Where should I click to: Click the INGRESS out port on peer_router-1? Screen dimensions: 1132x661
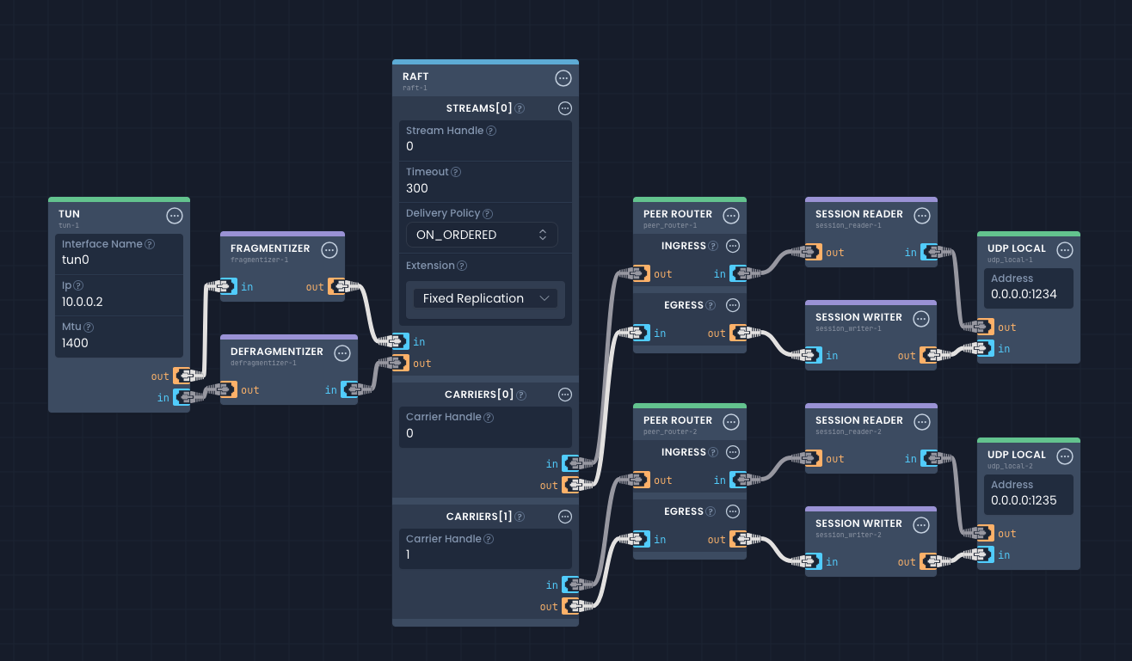(638, 273)
